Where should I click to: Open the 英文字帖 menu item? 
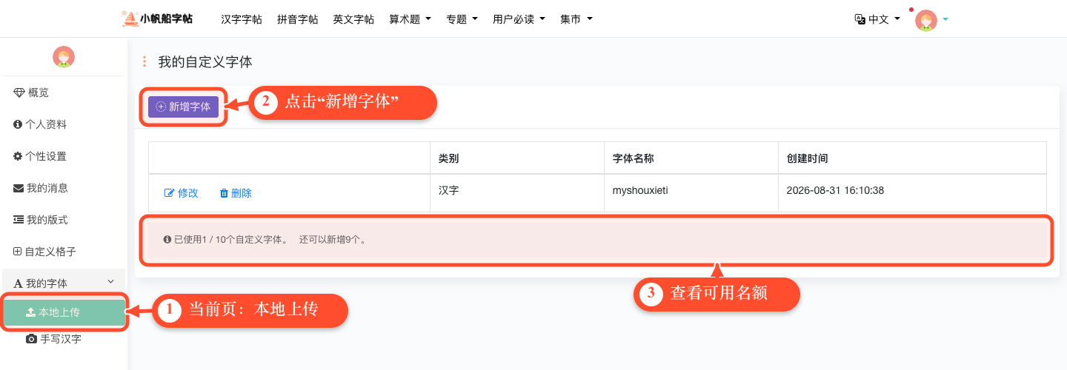click(x=353, y=19)
